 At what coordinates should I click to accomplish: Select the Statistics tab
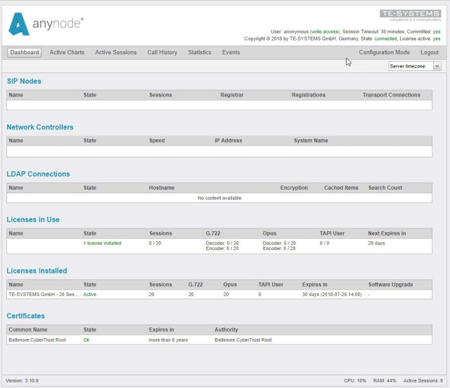point(200,53)
